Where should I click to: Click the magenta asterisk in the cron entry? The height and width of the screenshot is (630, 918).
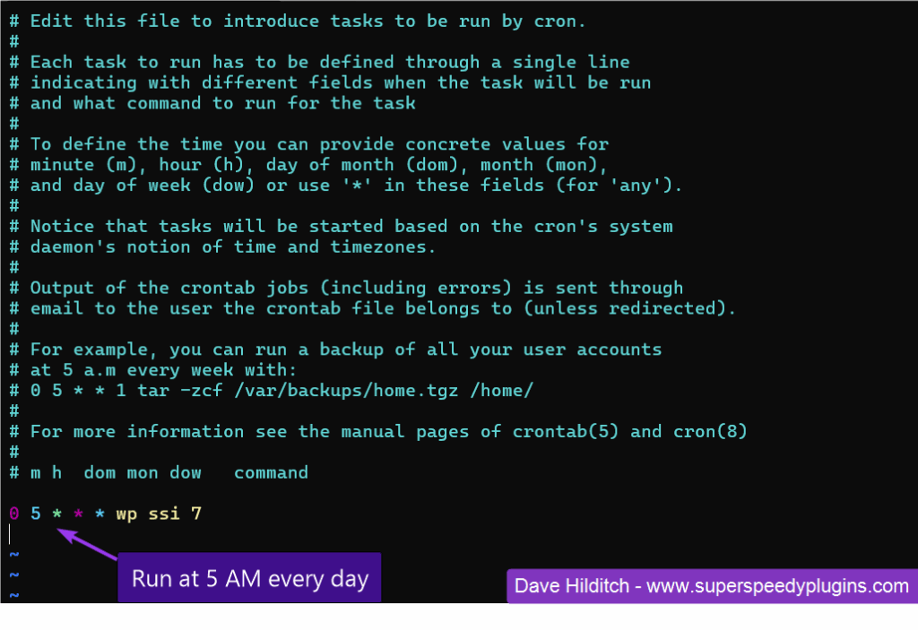(79, 513)
